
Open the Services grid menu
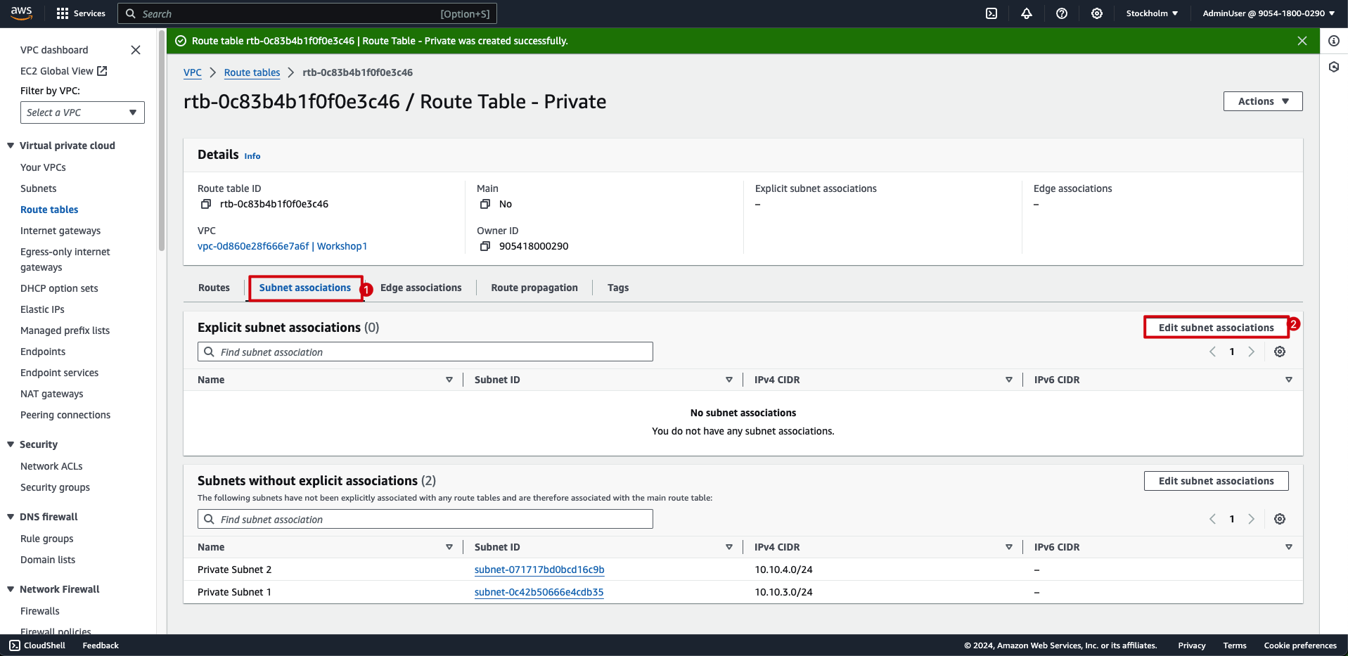point(81,13)
